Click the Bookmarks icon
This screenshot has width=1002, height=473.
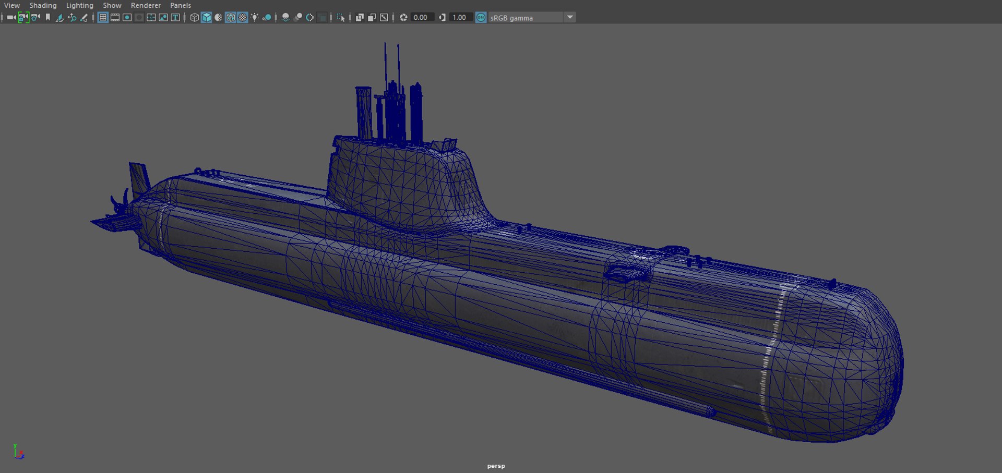pos(47,17)
